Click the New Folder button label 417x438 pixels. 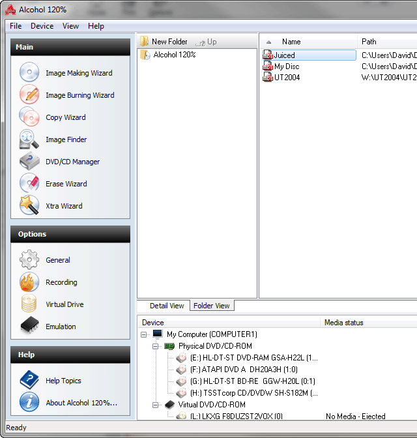(169, 42)
